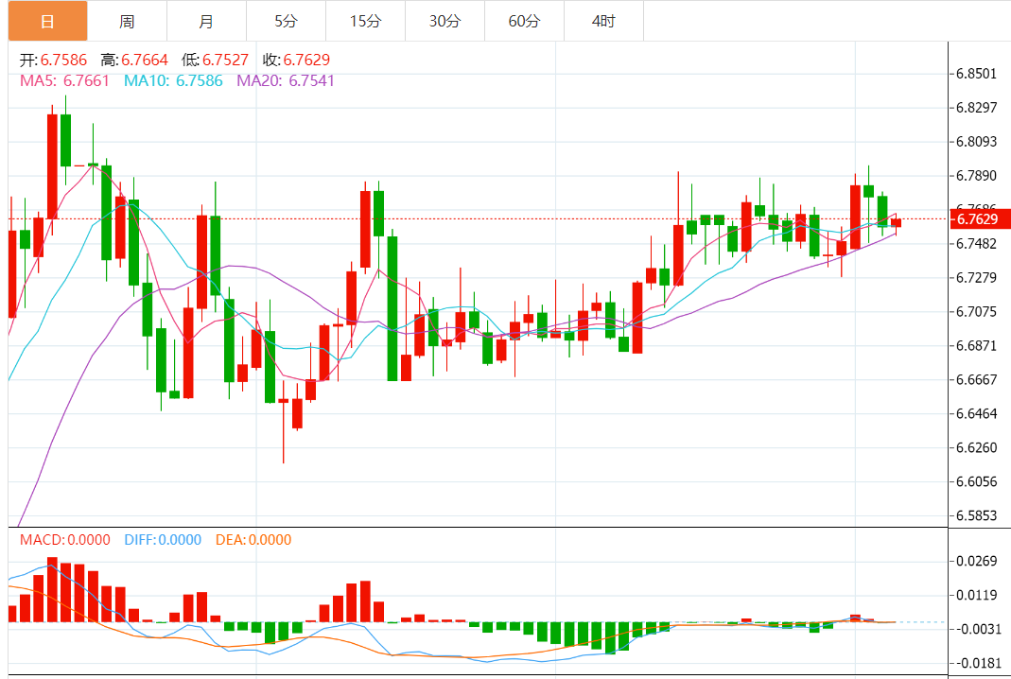Image resolution: width=1011 pixels, height=679 pixels.
Task: Click the last red candlestick at right edge
Action: pos(897,223)
